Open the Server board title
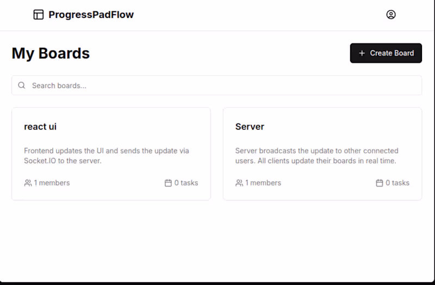435x285 pixels. coord(250,127)
